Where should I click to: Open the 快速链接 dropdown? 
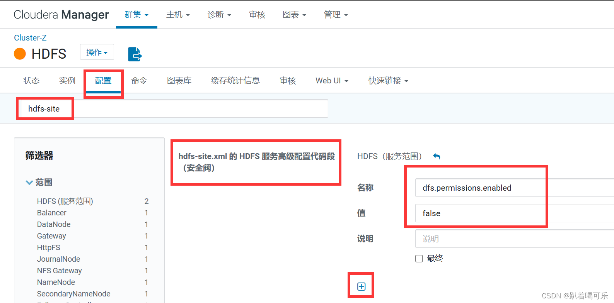[388, 81]
